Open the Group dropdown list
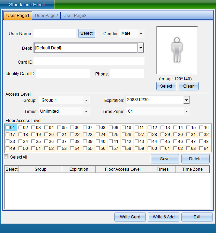Screen dimensions: 216x233 pyautogui.click(x=86, y=101)
